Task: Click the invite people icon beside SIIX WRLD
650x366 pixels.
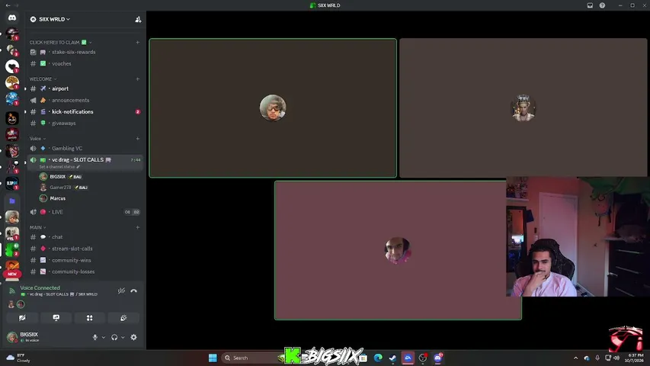Action: [x=138, y=20]
